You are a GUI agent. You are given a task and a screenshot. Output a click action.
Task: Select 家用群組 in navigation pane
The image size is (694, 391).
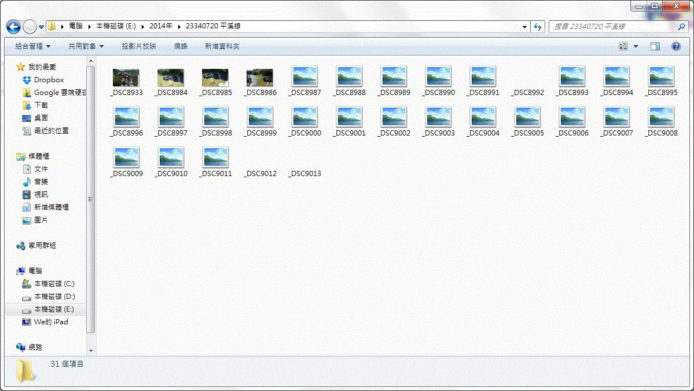[36, 245]
